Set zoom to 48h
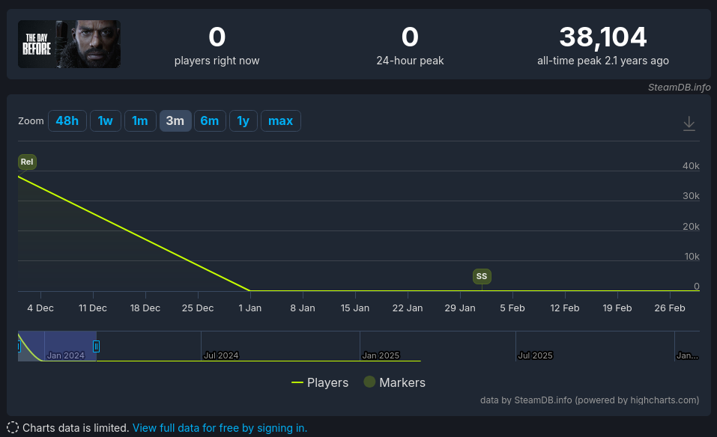The width and height of the screenshot is (717, 437). click(67, 120)
